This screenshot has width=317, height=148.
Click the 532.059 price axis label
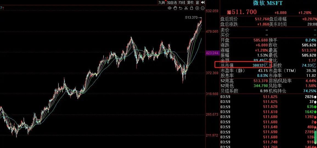pyautogui.click(x=212, y=11)
